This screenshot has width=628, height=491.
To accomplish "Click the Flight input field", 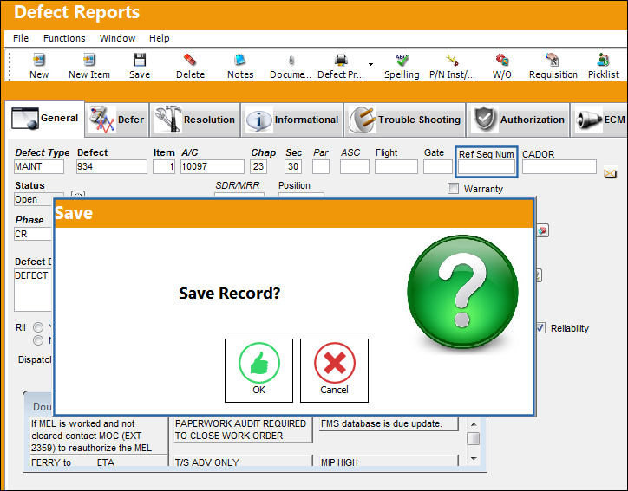I will click(396, 167).
